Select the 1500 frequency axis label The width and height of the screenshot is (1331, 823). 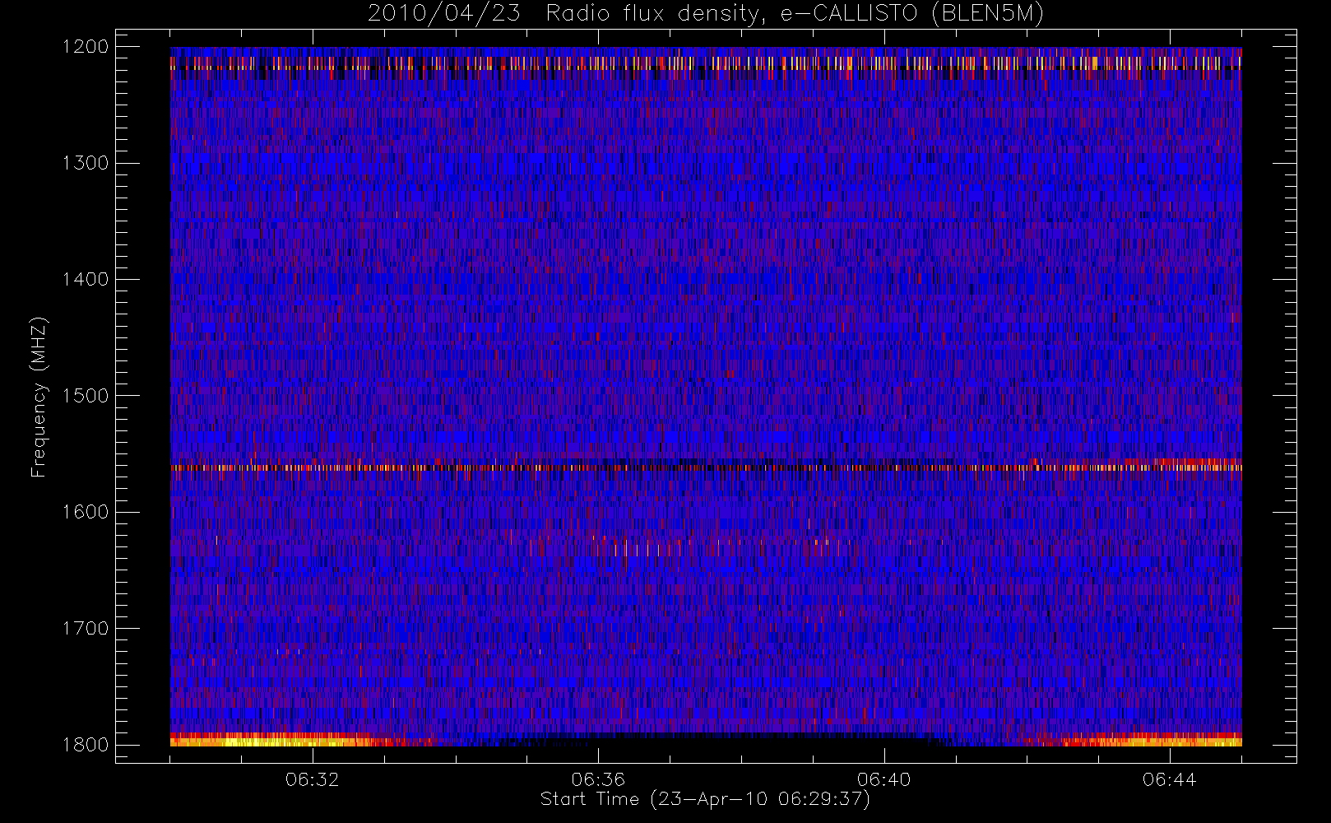pyautogui.click(x=86, y=396)
